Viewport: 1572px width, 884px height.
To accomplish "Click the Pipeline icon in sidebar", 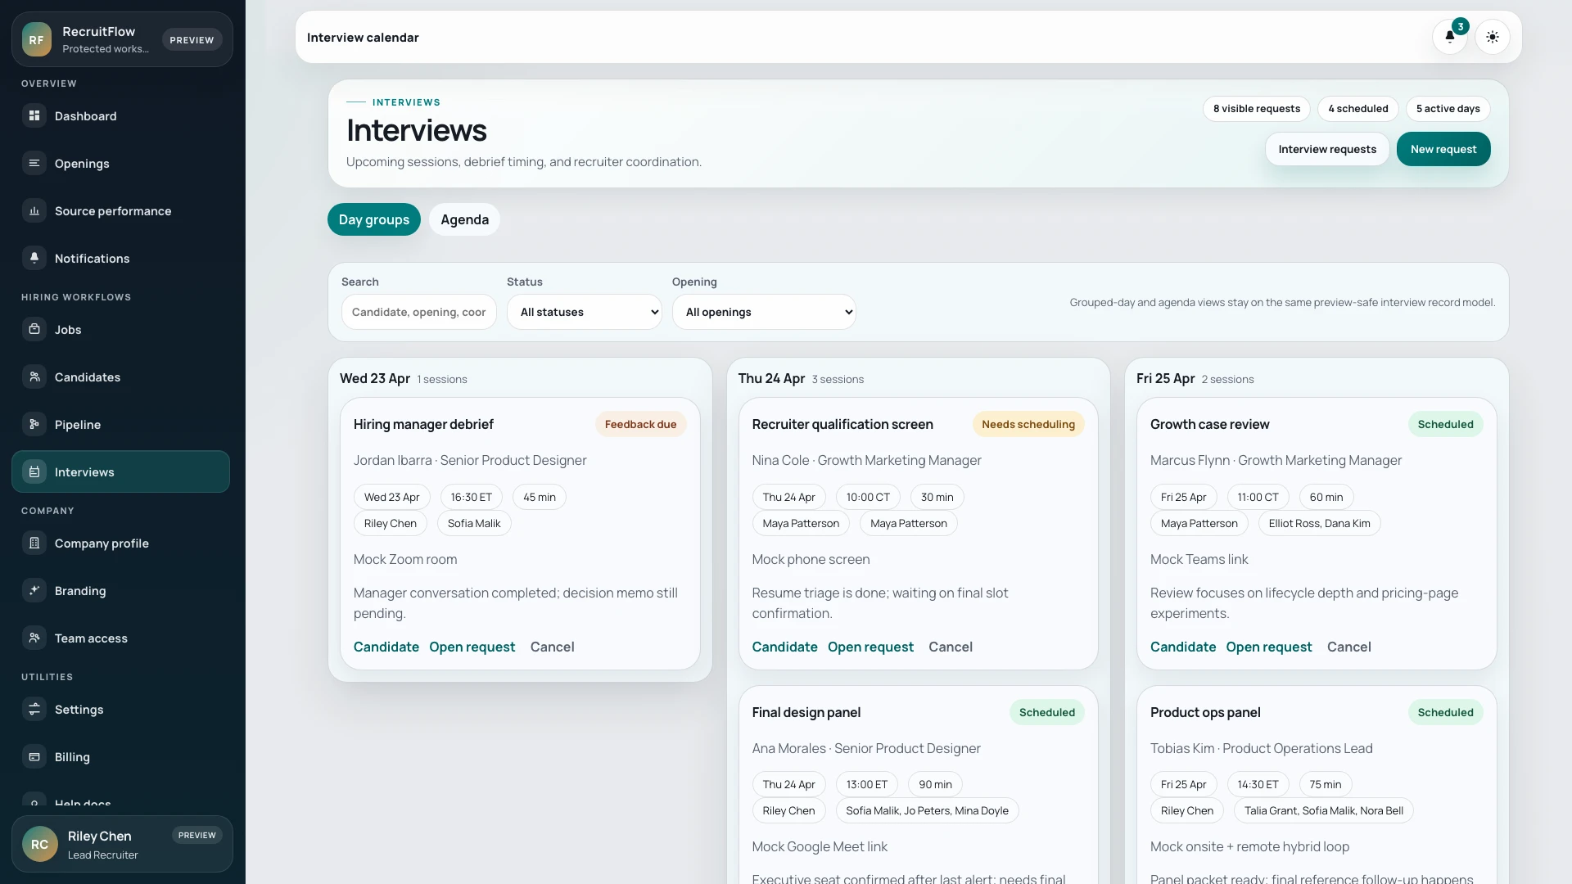I will pos(34,425).
